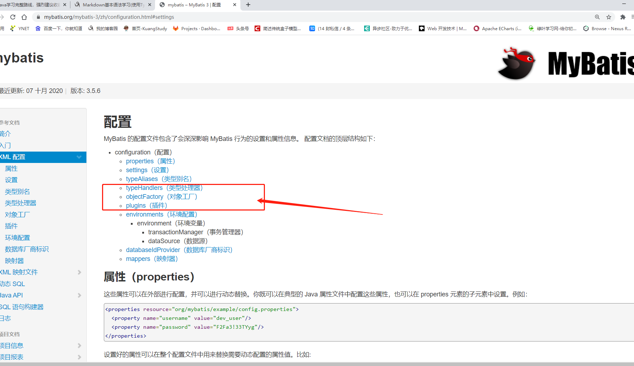This screenshot has width=634, height=366.
Task: Open 动态 SQL in the sidebar
Action: pos(12,284)
